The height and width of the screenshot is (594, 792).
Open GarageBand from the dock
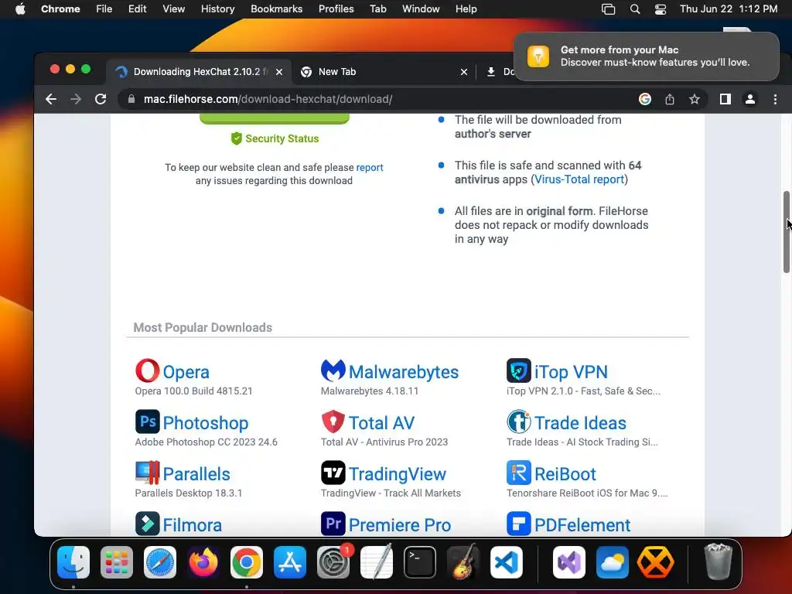(x=463, y=562)
